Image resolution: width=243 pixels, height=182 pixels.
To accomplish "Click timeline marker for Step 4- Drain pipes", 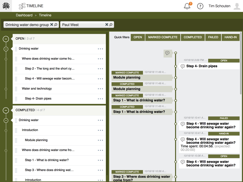I will (x=176, y=66).
